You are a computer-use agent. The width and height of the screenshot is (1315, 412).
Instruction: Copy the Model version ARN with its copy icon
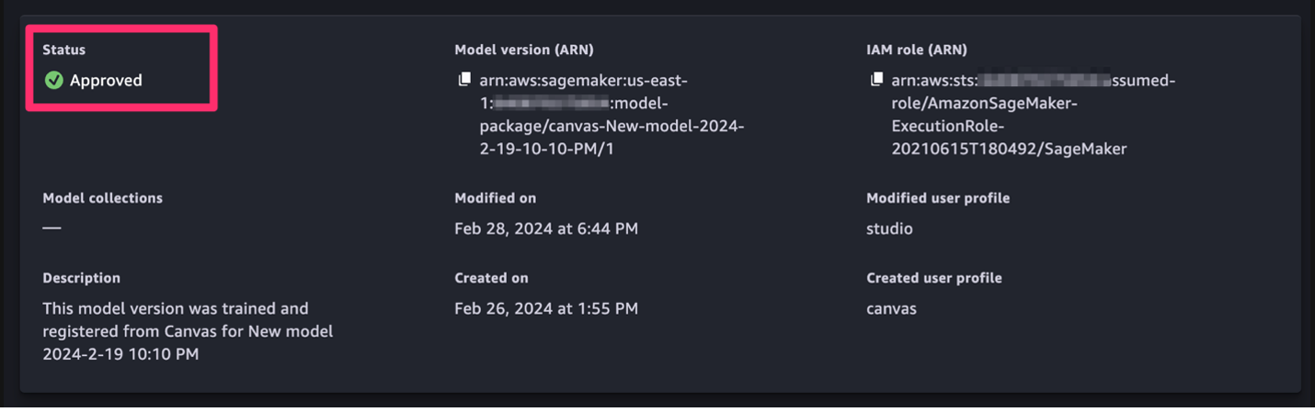(464, 80)
